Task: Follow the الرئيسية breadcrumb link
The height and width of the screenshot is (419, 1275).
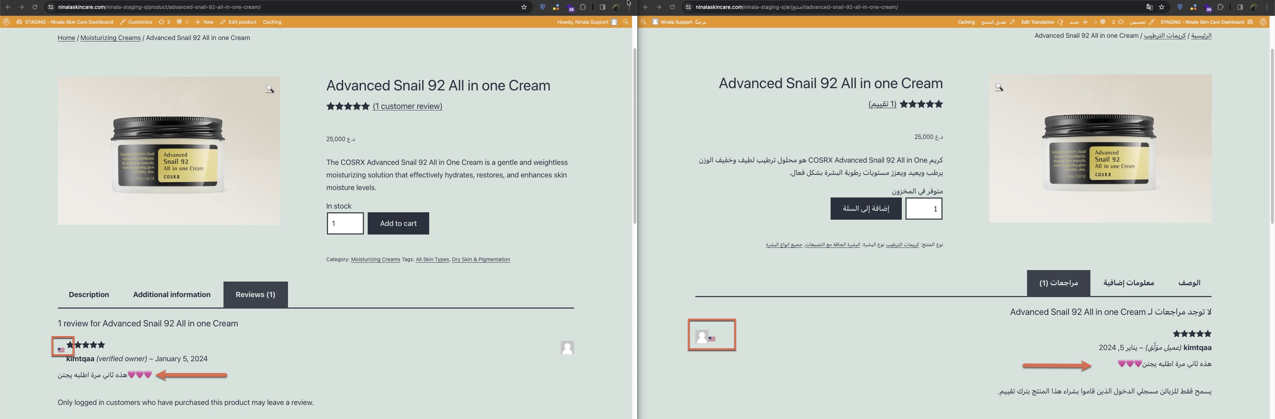Action: pyautogui.click(x=1201, y=36)
